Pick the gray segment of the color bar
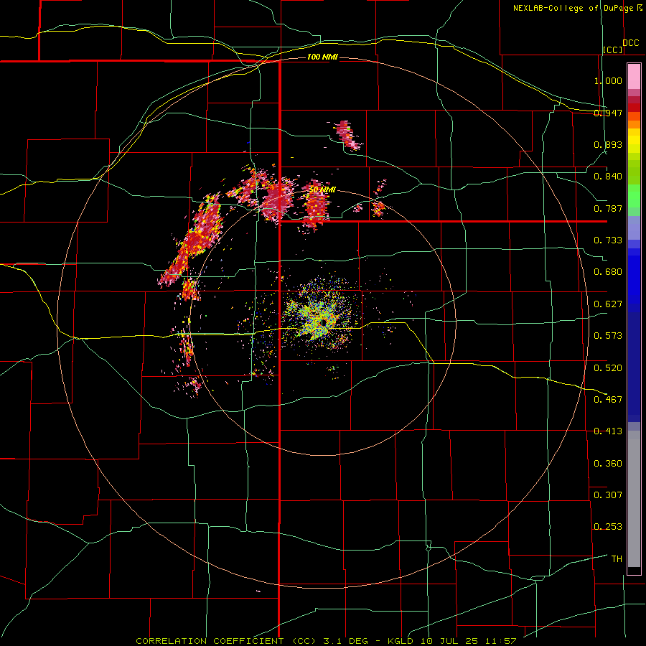Screen dimensions: 646x646 pos(634,499)
